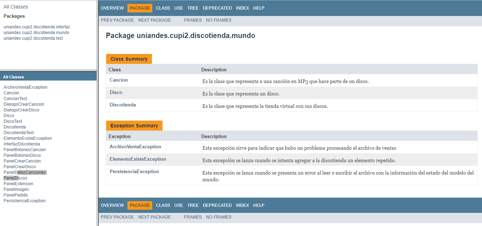Open the OVERVIEW page in top navigation

pyautogui.click(x=112, y=8)
